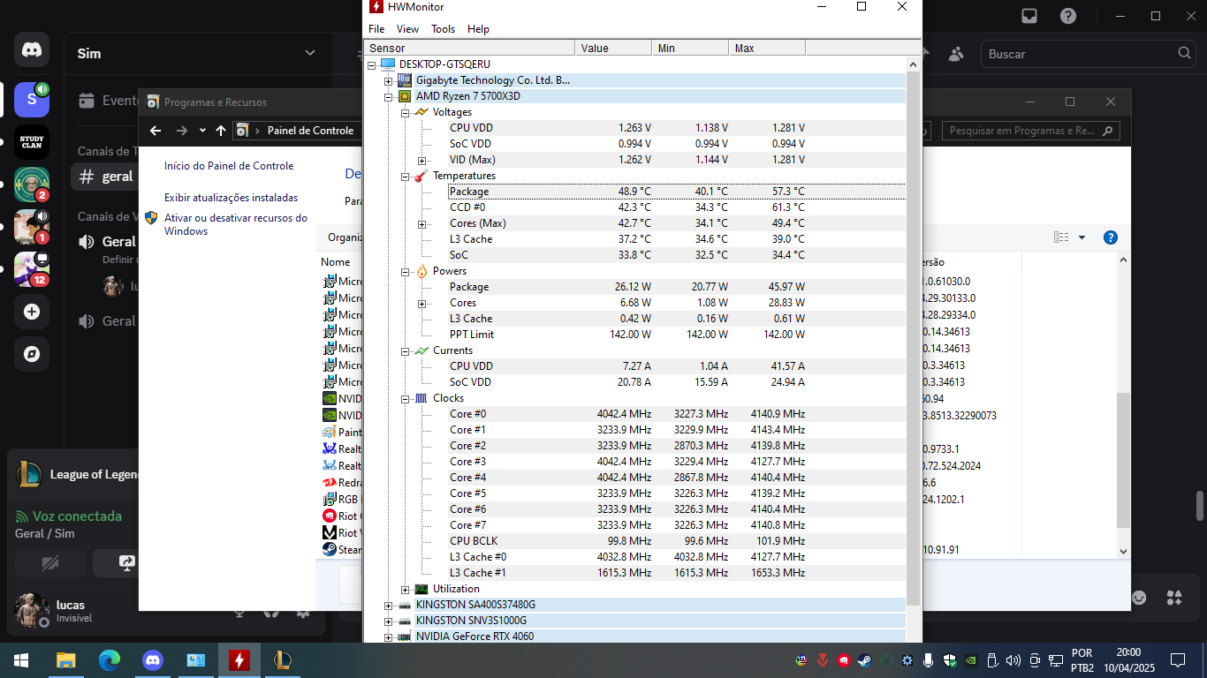
Task: Click lucas user avatar in Discord
Action: pos(32,610)
